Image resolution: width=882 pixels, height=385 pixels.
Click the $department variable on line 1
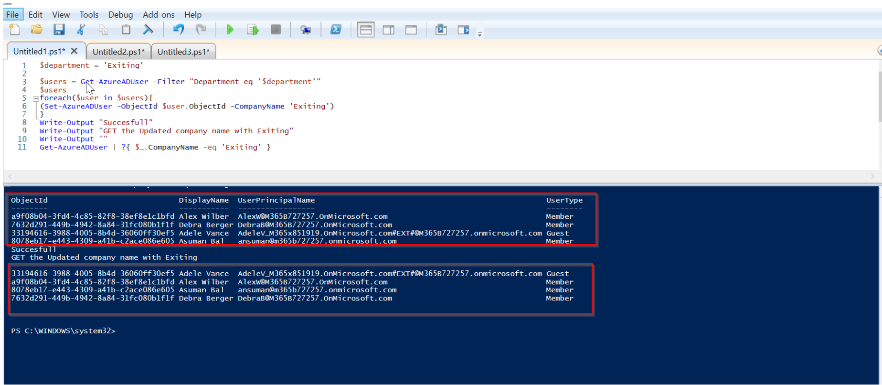64,65
